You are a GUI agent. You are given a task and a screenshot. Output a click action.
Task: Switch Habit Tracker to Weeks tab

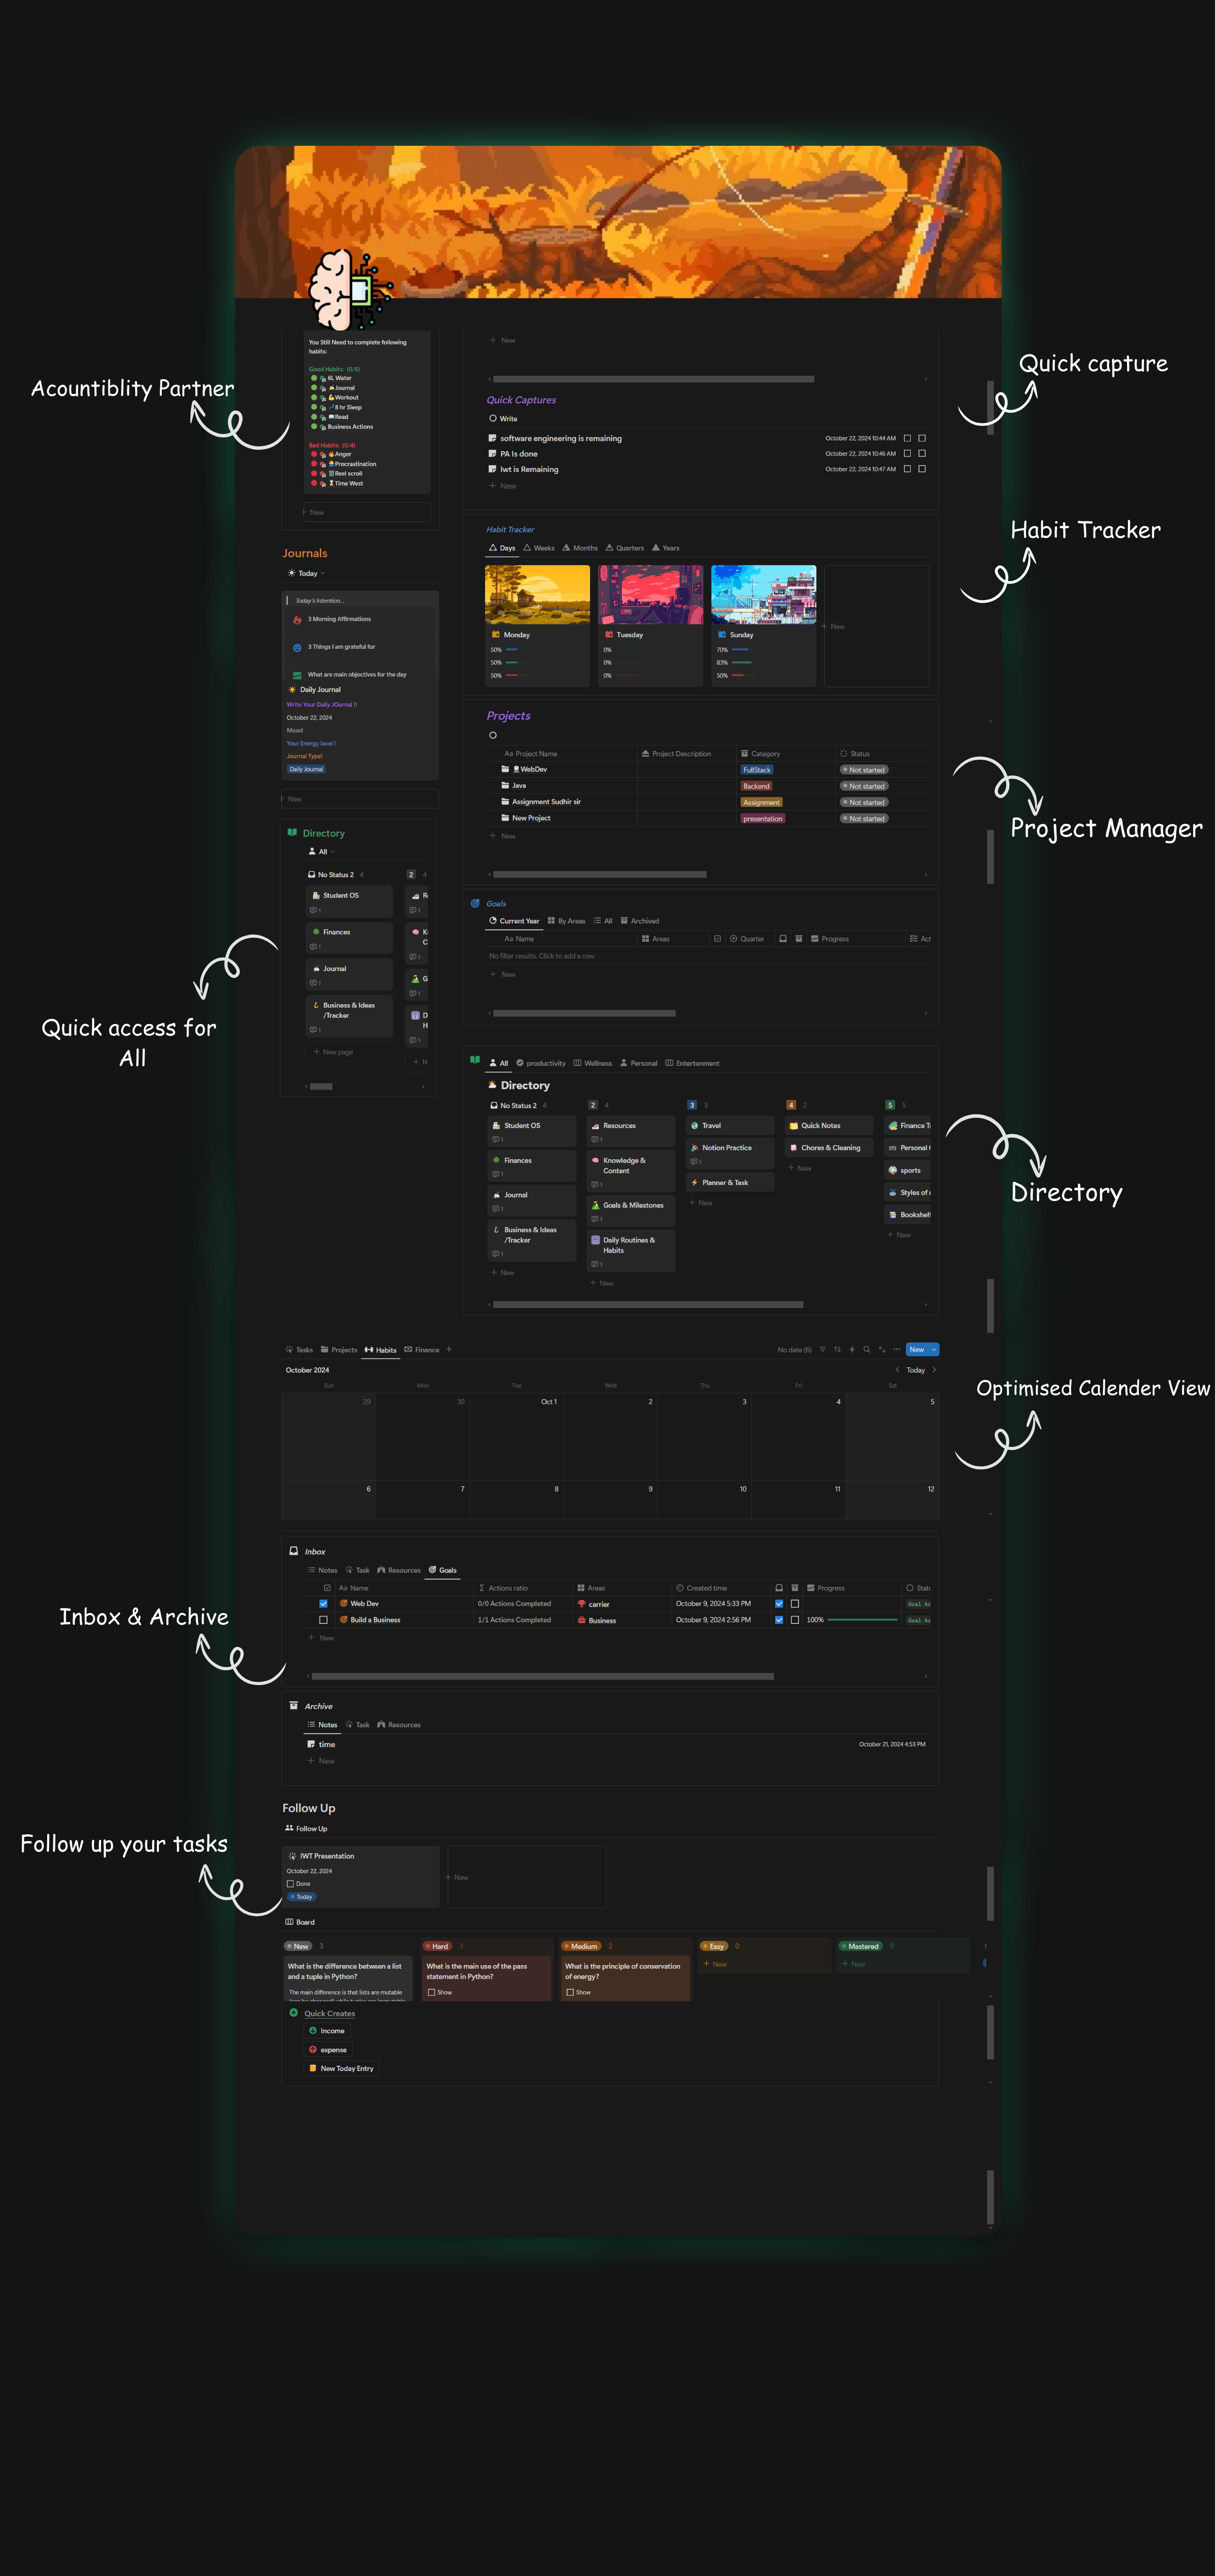[539, 548]
